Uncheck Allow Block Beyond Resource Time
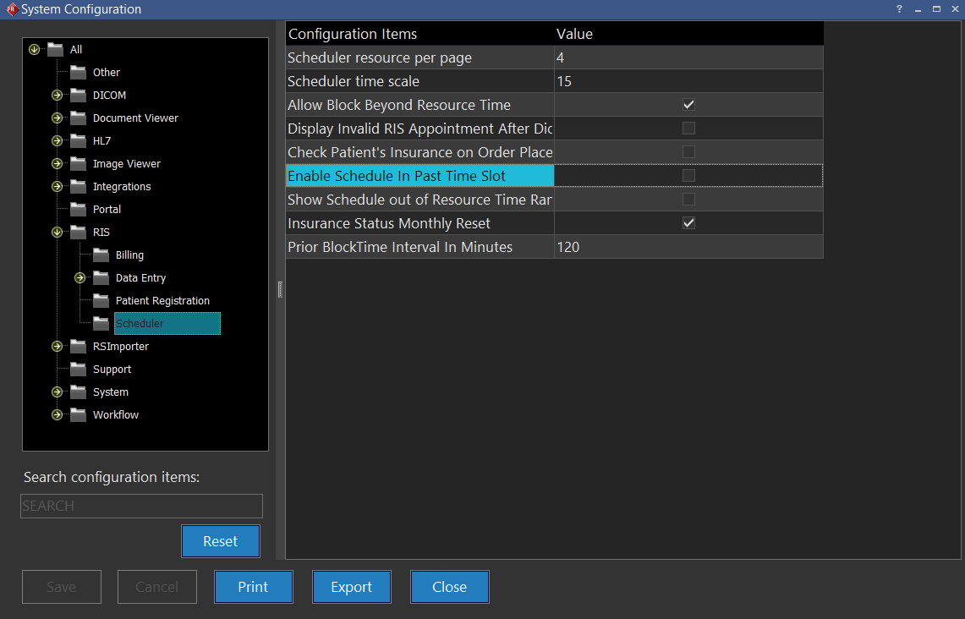This screenshot has height=619, width=965. tap(688, 105)
